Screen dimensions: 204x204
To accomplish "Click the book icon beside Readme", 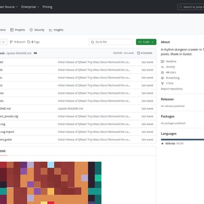I will 162,61.
